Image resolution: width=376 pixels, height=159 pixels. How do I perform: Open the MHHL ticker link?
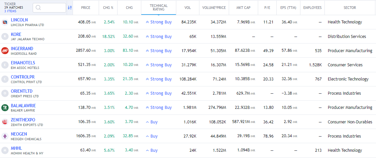pyautogui.click(x=16, y=148)
